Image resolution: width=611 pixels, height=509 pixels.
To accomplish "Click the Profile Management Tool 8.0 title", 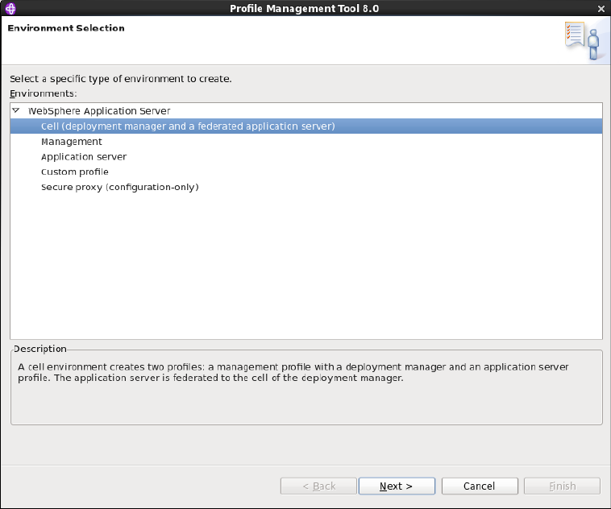I will point(305,9).
